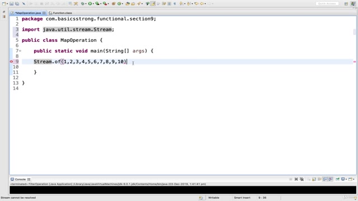The image size is (358, 201).
Task: Click in the Quick Access search field
Action: click(x=327, y=3)
